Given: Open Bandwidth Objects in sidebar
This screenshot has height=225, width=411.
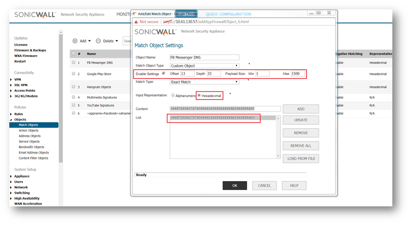Looking at the screenshot, I should click(32, 147).
